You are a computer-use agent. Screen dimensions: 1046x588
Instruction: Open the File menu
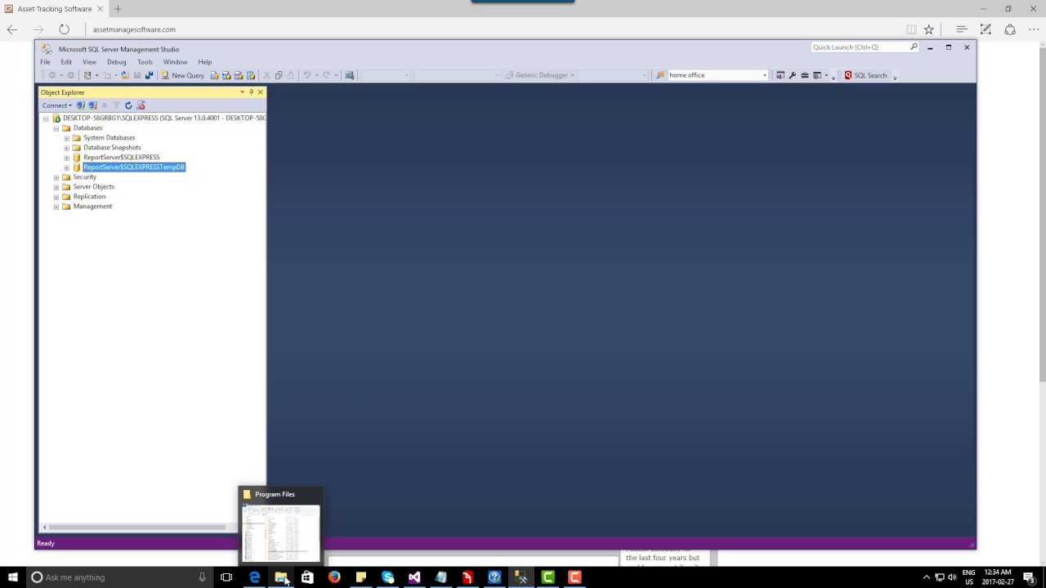point(45,62)
